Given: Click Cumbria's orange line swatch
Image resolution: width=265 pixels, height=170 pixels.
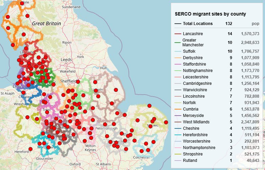Looking at the screenshot, I should (x=178, y=109).
